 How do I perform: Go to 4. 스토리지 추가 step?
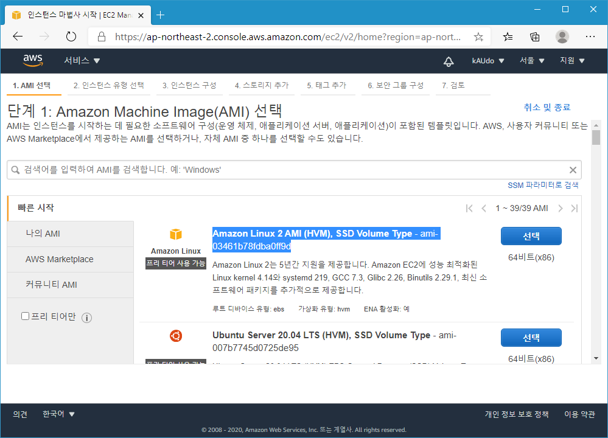click(262, 85)
